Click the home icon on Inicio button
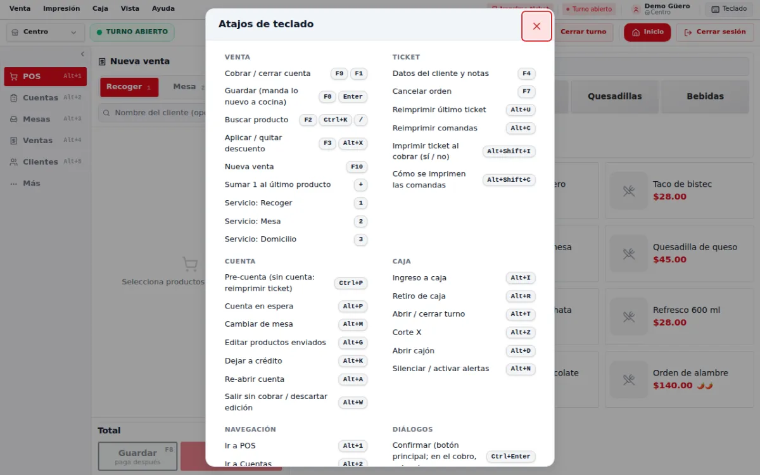 click(635, 32)
